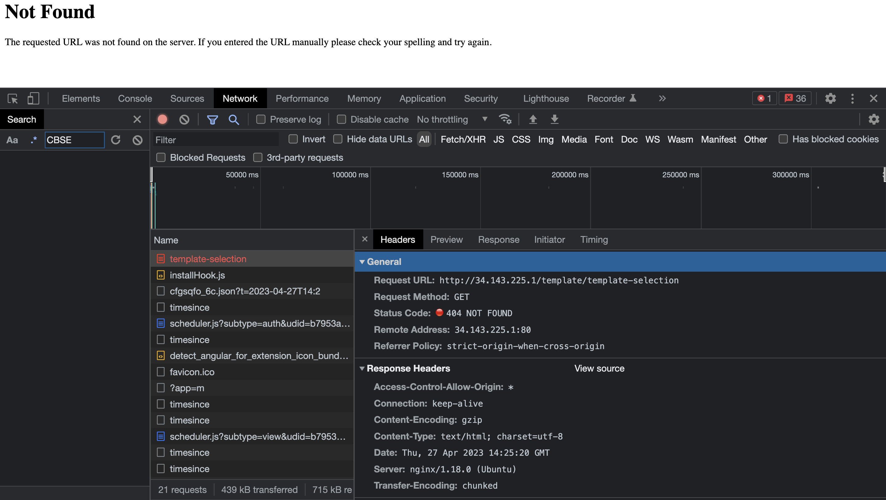Viewport: 886px width, 500px height.
Task: Toggle the device toolbar icon
Action: (33, 99)
